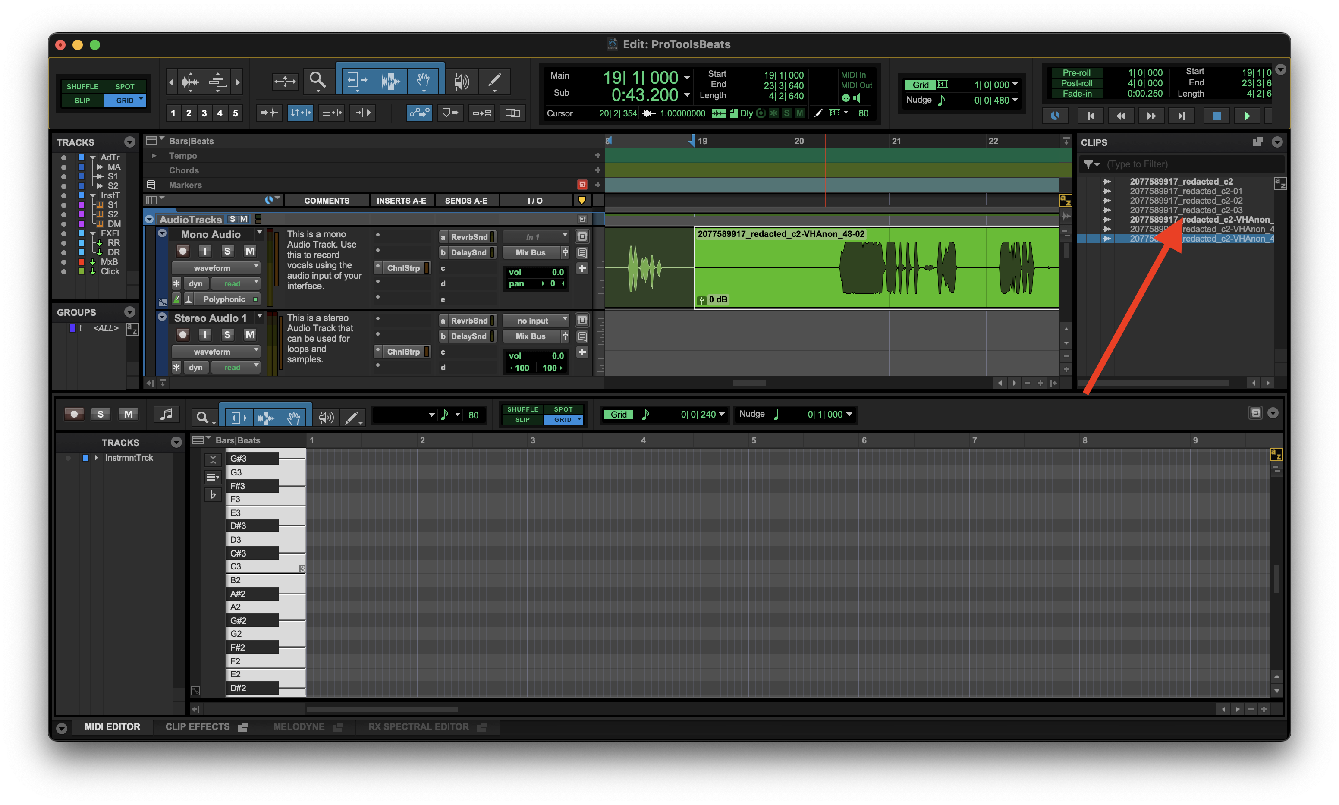
Task: Click the Trim tool in Edit toolbar
Action: (x=357, y=81)
